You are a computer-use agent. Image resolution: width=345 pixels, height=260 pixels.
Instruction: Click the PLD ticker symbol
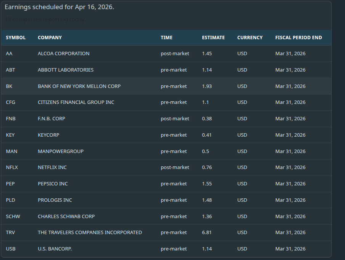(x=10, y=200)
